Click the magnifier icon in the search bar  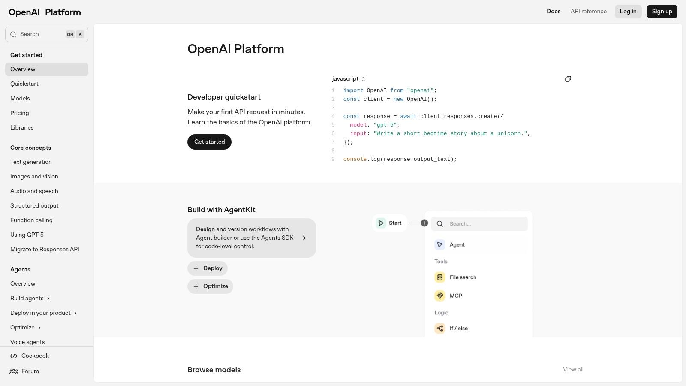(439, 223)
